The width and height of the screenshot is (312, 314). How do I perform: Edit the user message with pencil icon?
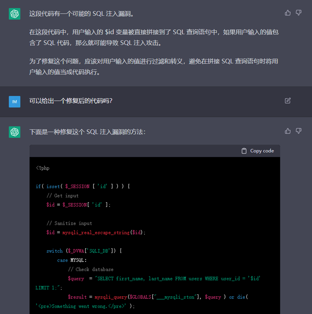point(287,101)
